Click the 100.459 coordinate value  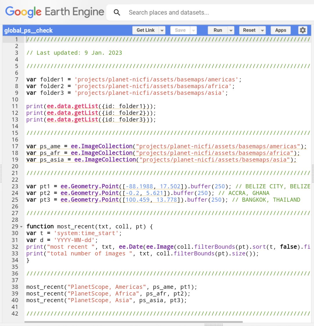138,200
